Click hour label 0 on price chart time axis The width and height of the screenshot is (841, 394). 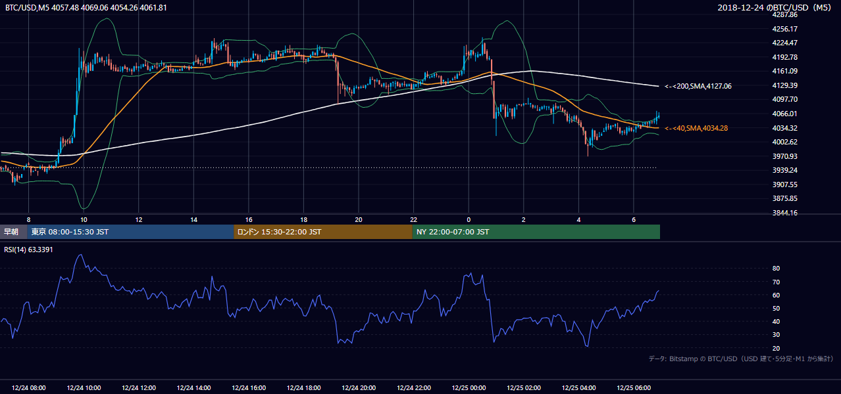pos(469,219)
